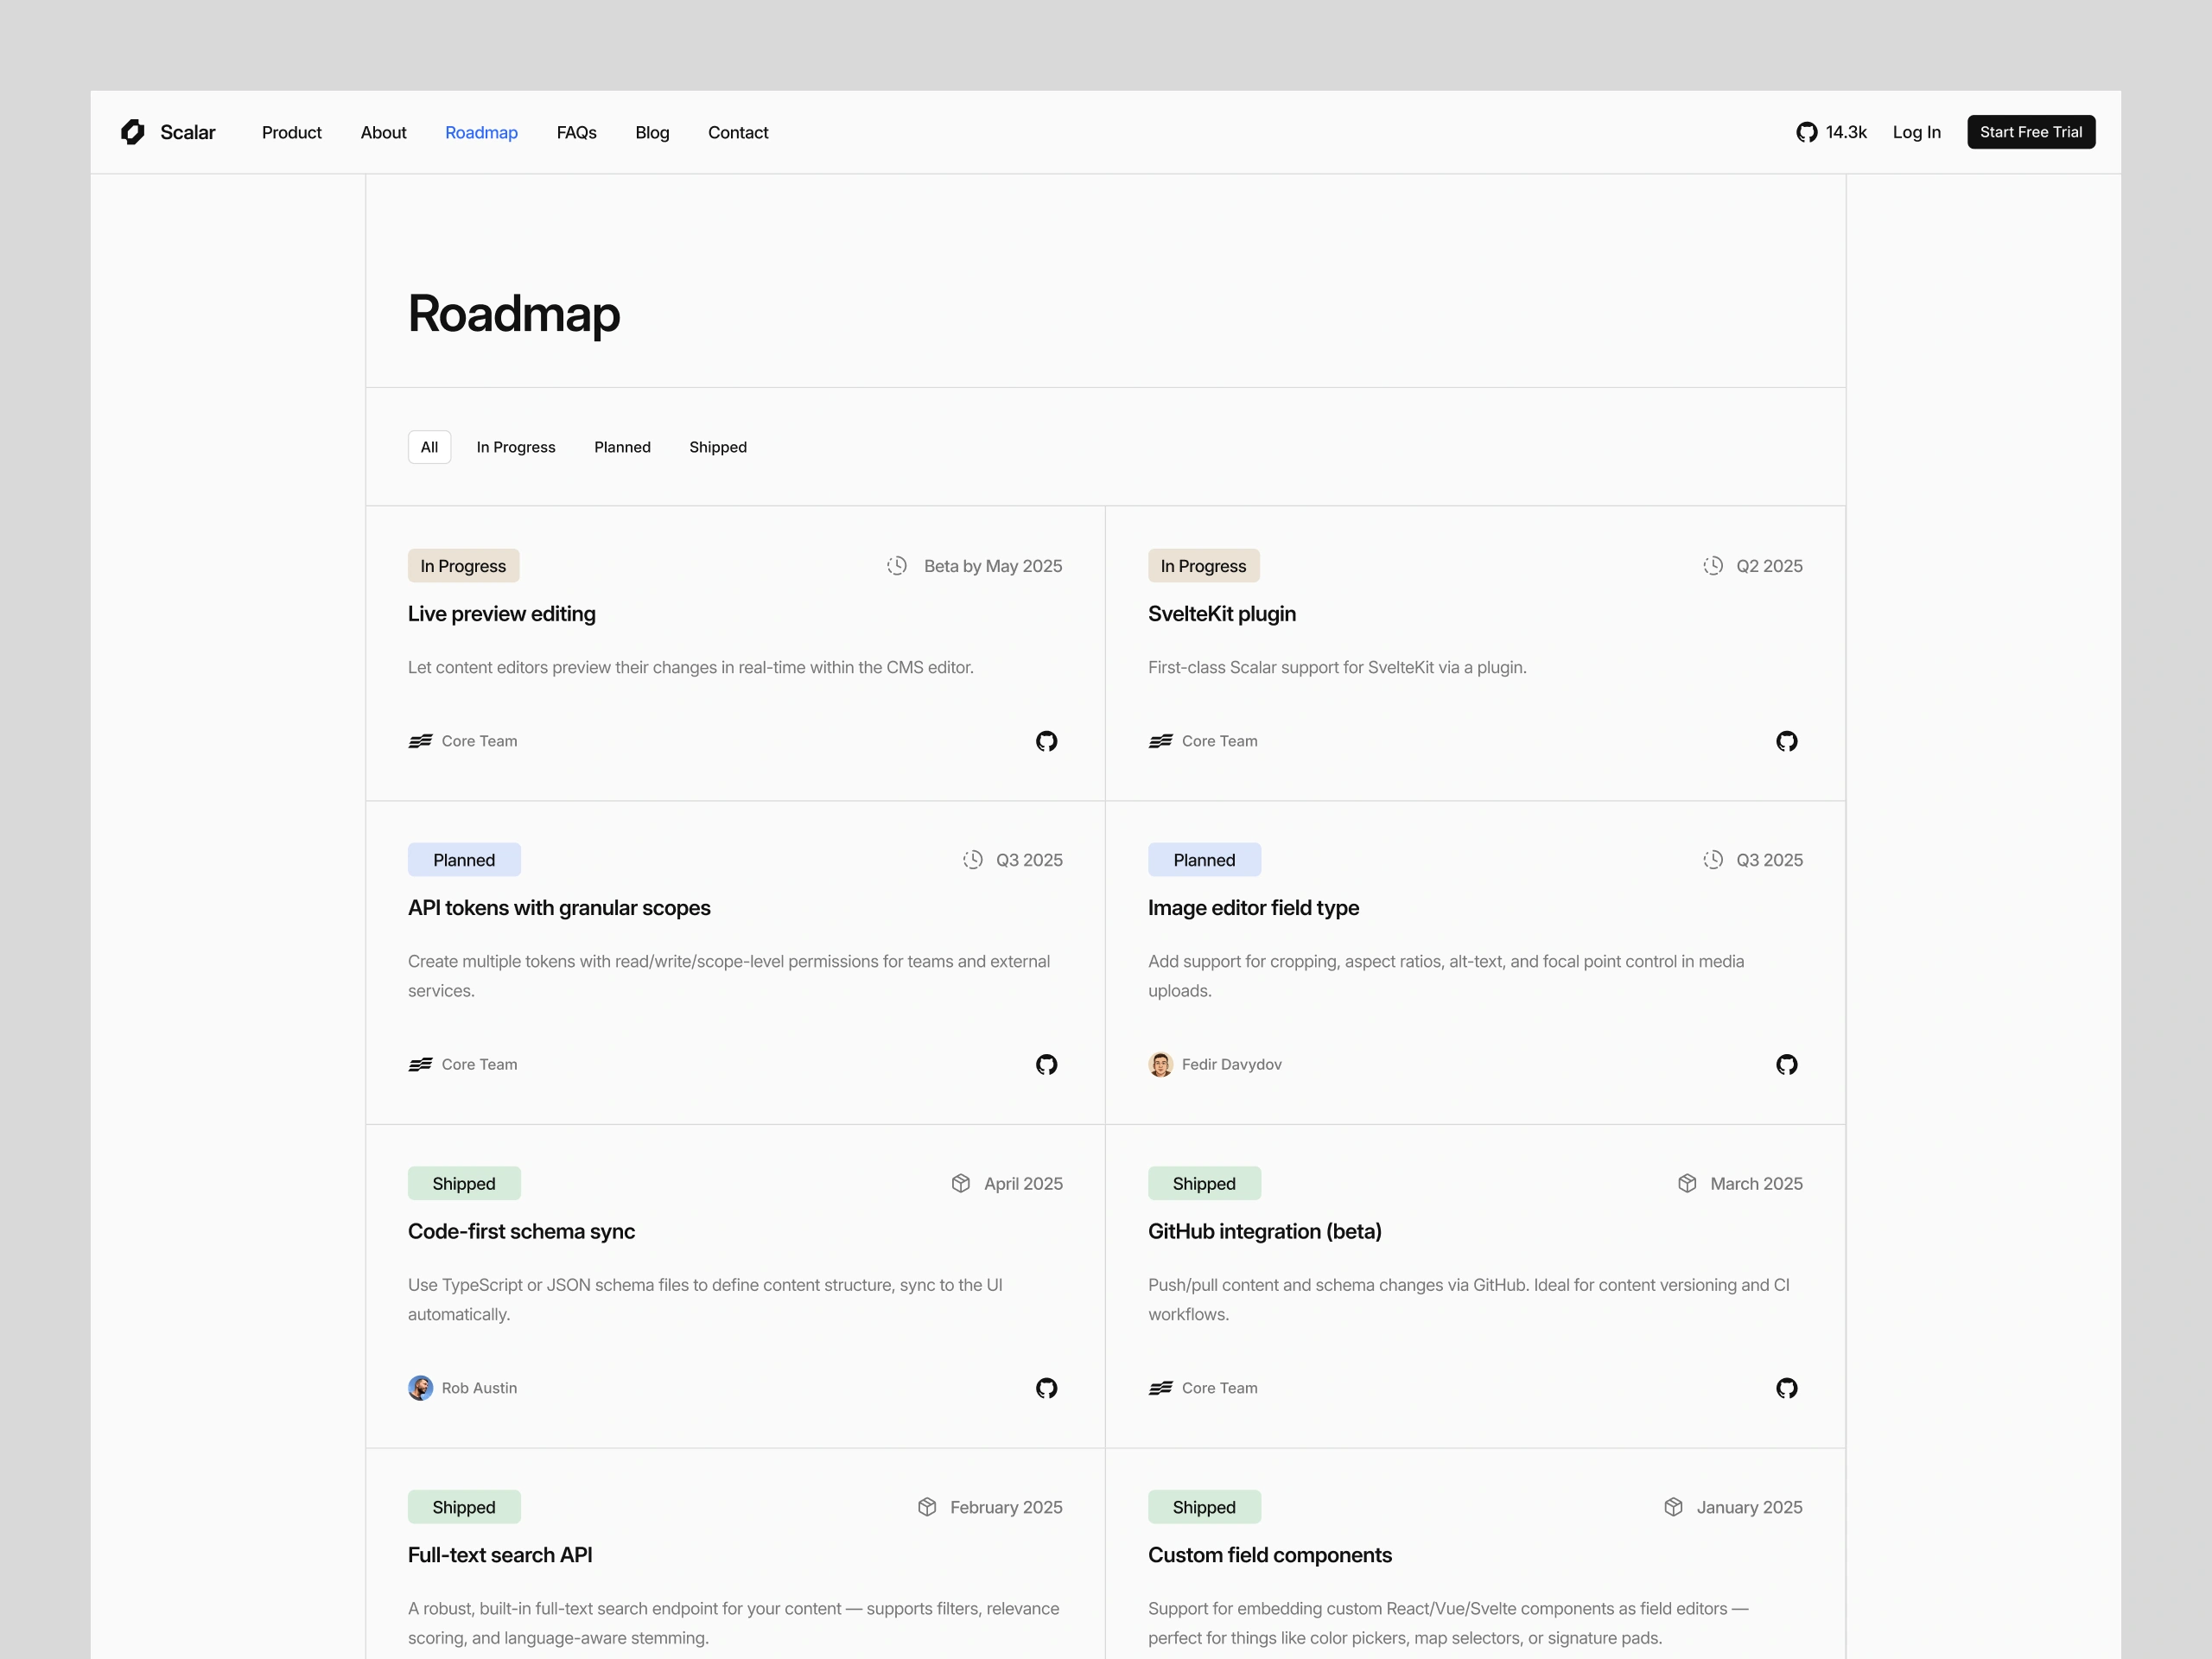This screenshot has height=1659, width=2212.
Task: Open GitHub link on SvelteKit plugin card
Action: coord(1786,741)
